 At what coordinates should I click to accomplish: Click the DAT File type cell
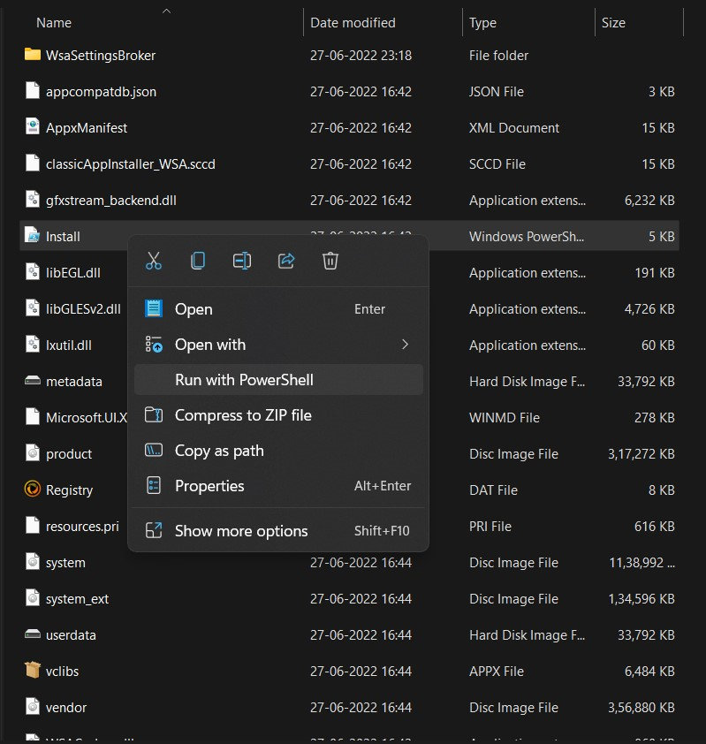(x=493, y=490)
